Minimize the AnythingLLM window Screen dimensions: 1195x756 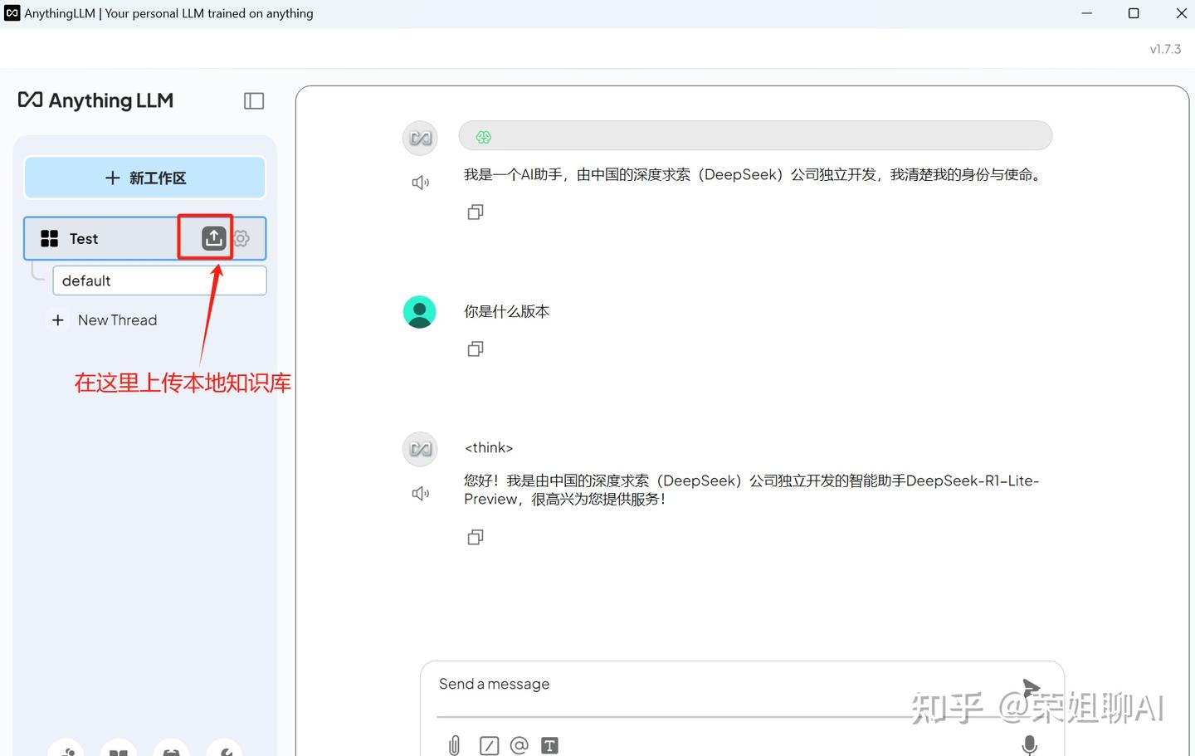pyautogui.click(x=1087, y=13)
